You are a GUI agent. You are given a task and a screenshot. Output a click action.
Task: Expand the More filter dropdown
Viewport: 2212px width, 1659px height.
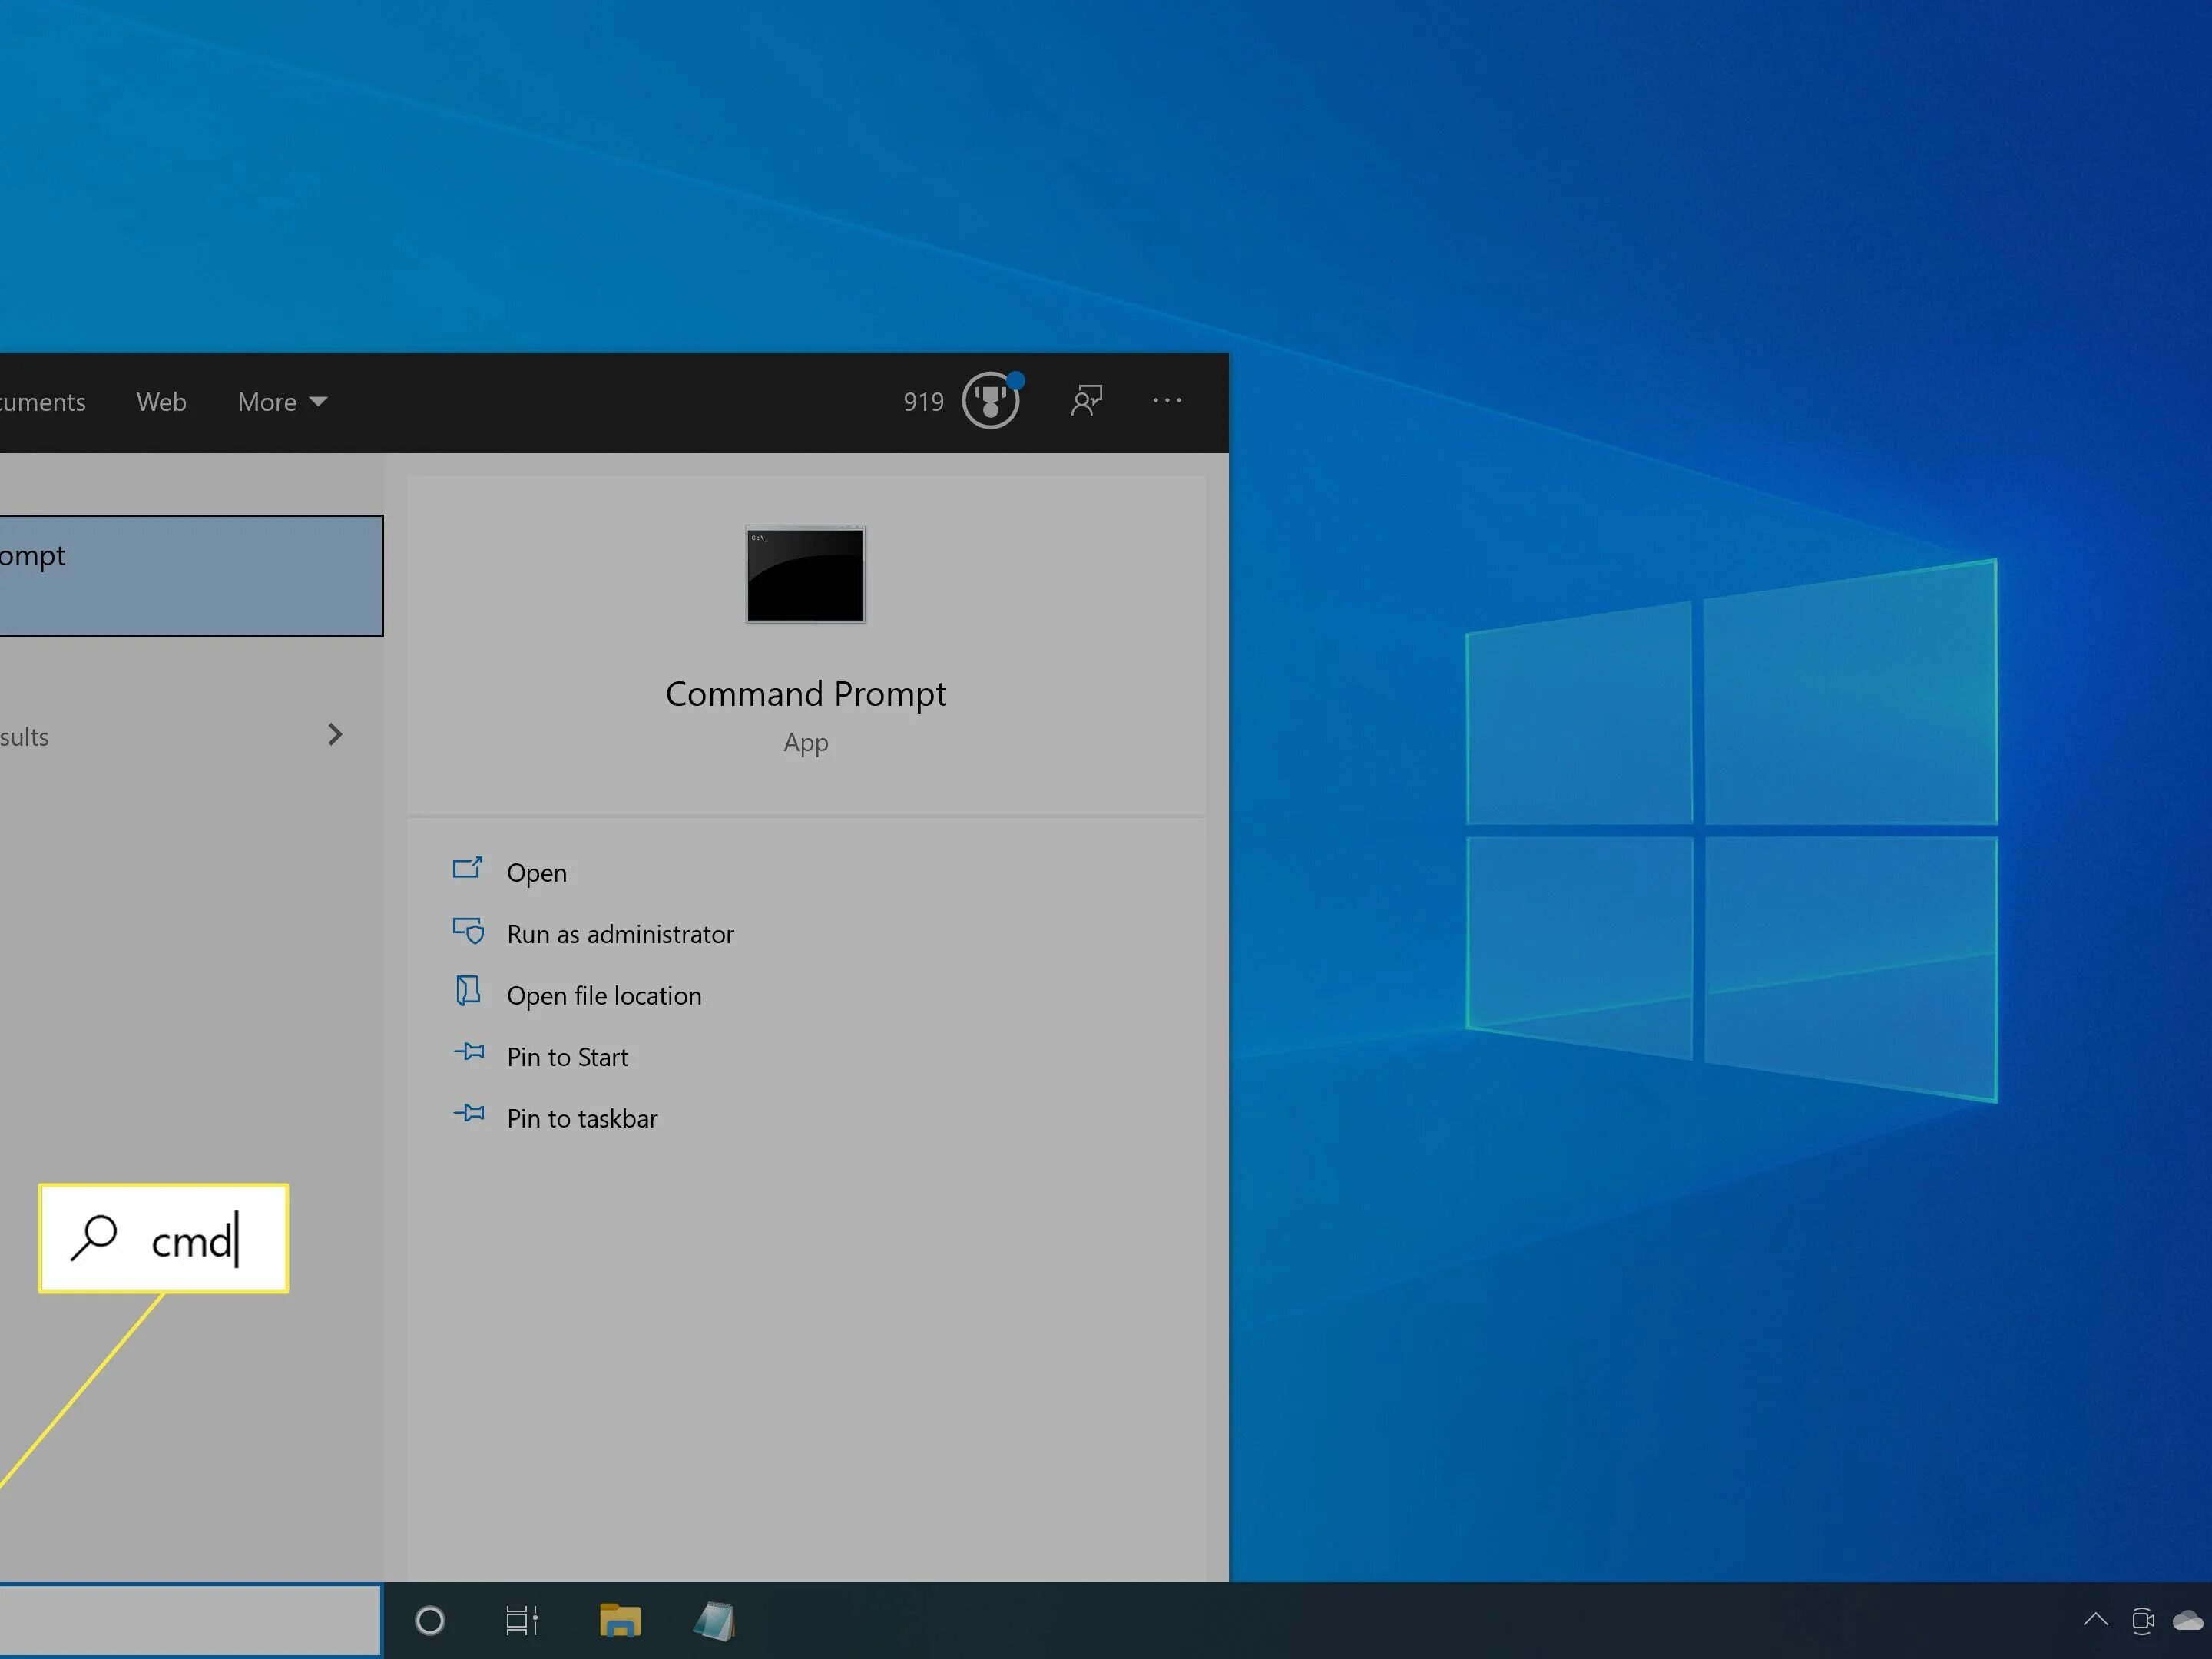[282, 402]
